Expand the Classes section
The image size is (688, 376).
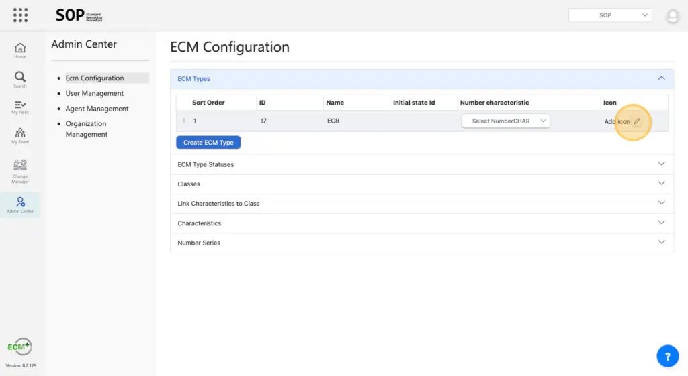click(661, 184)
